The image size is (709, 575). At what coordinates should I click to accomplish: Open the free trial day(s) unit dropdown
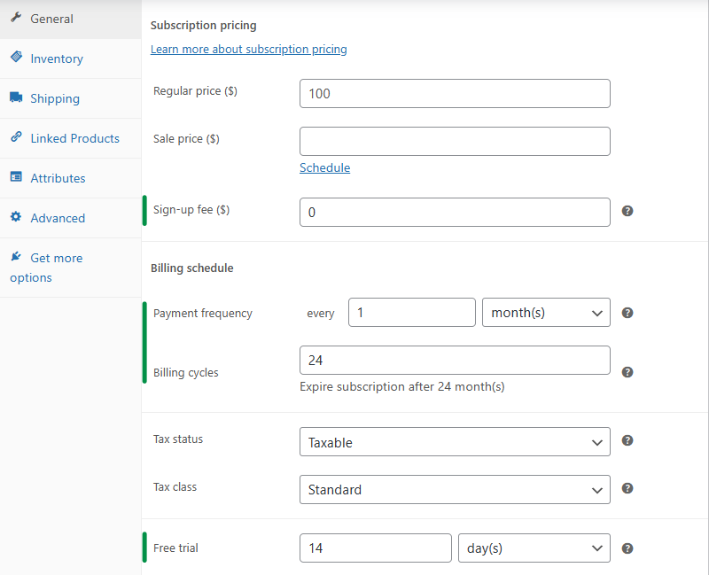(x=534, y=548)
